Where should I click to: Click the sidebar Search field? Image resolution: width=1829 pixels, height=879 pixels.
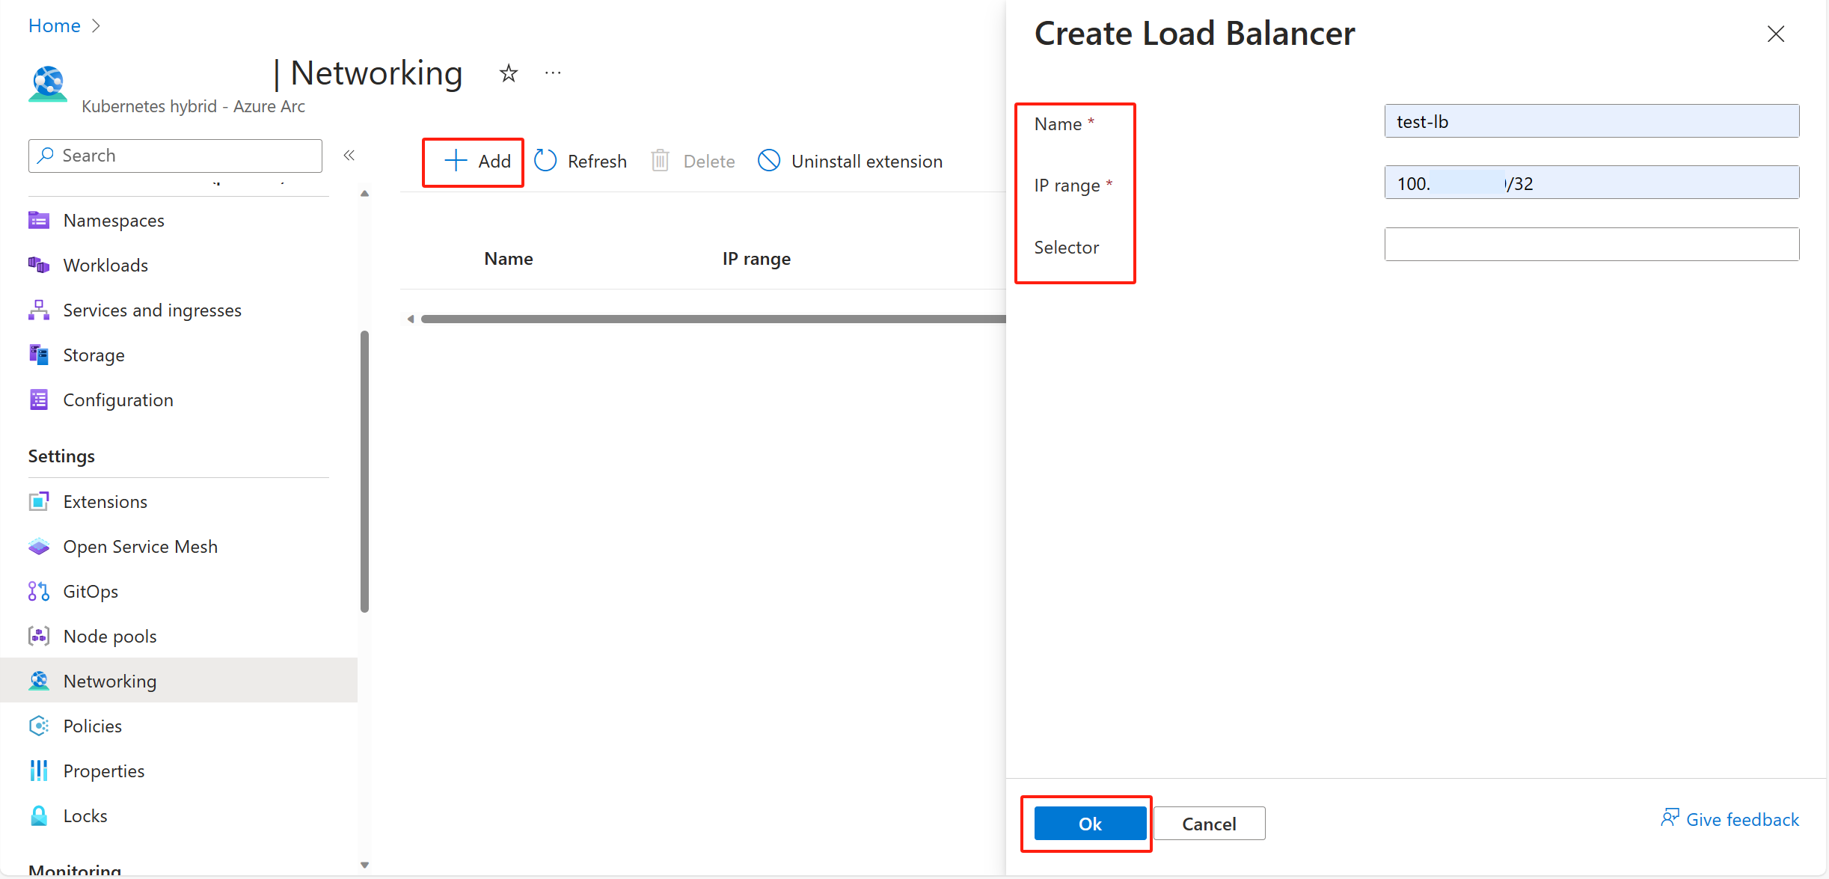(x=175, y=156)
